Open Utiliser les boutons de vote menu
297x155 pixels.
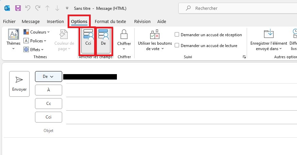(x=155, y=40)
